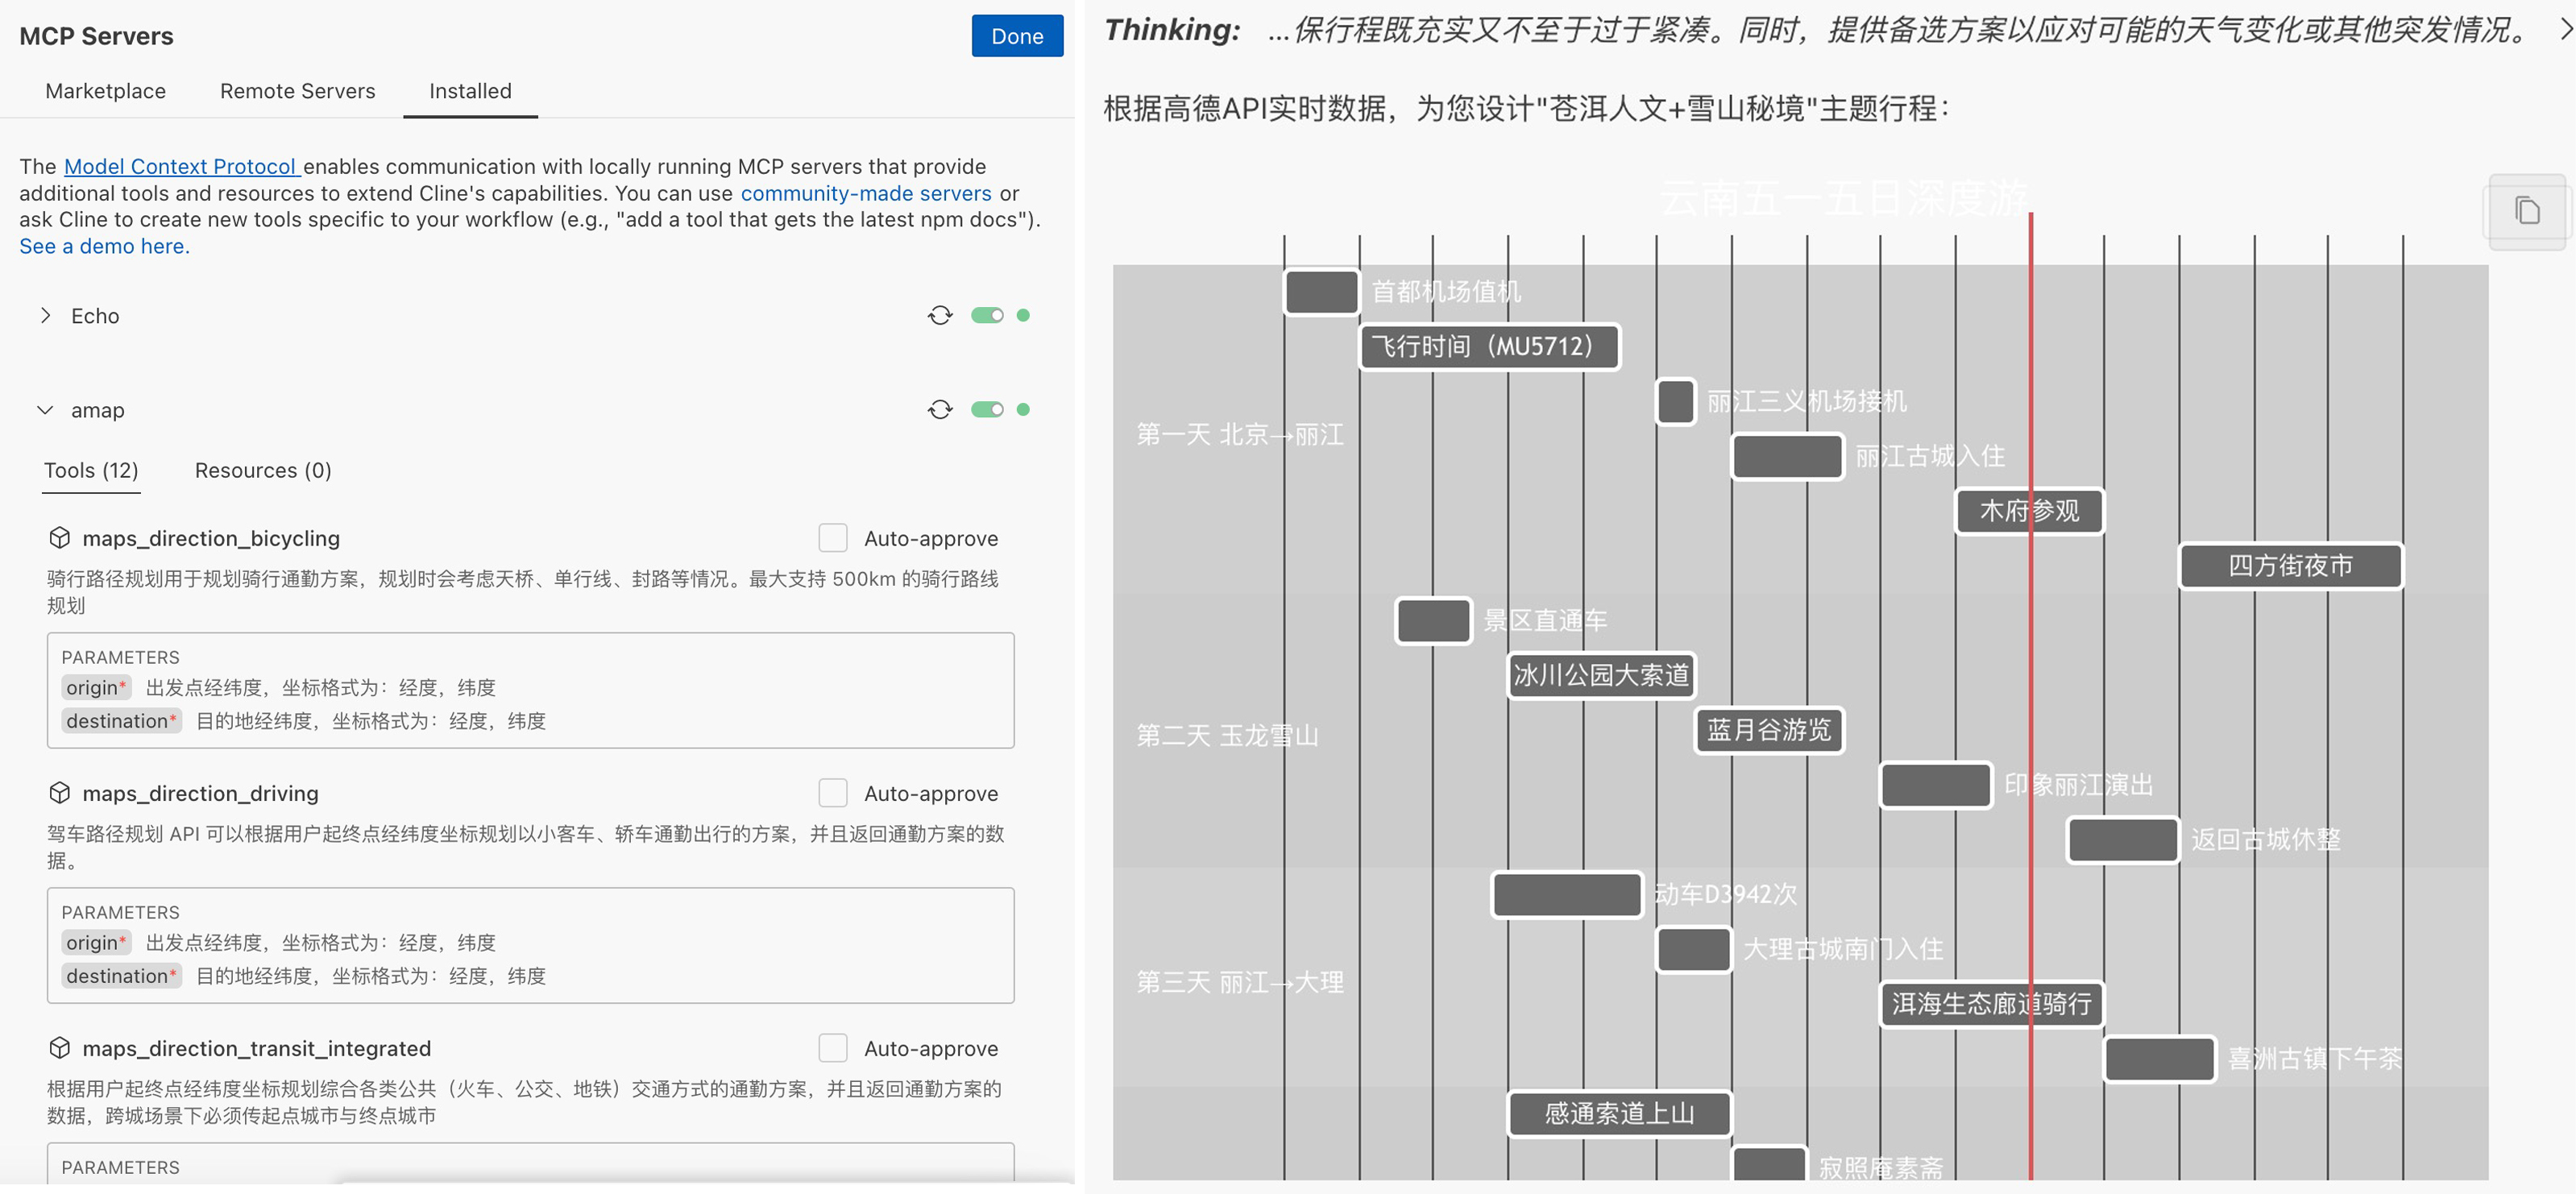
Task: Switch to the Resources (0) tab
Action: pyautogui.click(x=263, y=471)
